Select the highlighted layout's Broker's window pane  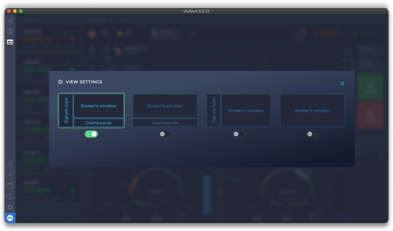click(x=99, y=106)
